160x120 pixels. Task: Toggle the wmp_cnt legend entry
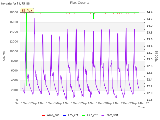(50, 115)
